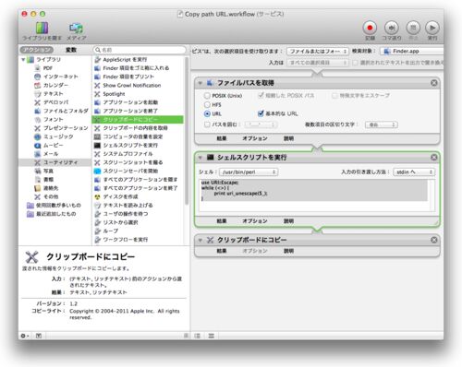Open the Multiple Item Delimiter (複数項目の区切り文字) dropdown
The height and width of the screenshot is (367, 462).
point(382,124)
